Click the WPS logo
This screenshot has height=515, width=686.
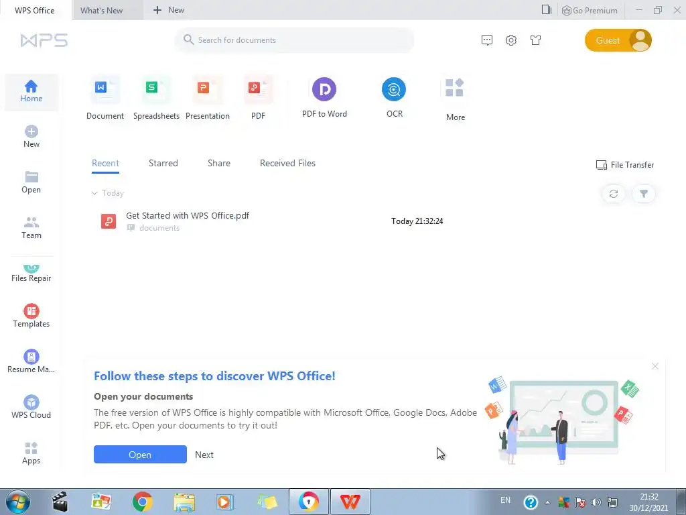[44, 40]
